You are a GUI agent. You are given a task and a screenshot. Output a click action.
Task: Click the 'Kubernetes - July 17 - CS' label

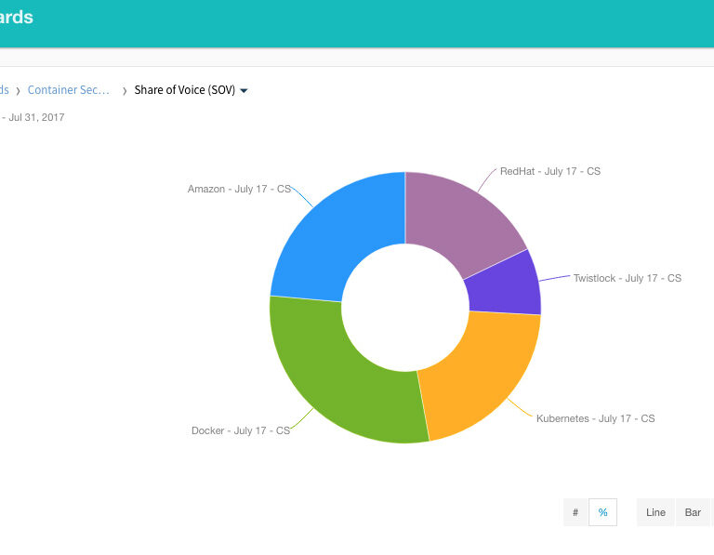(x=595, y=418)
